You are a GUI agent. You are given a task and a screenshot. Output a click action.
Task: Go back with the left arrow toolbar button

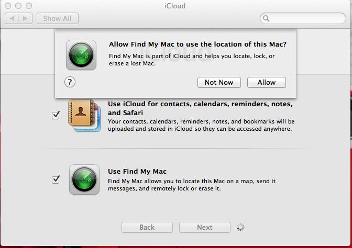click(x=12, y=18)
